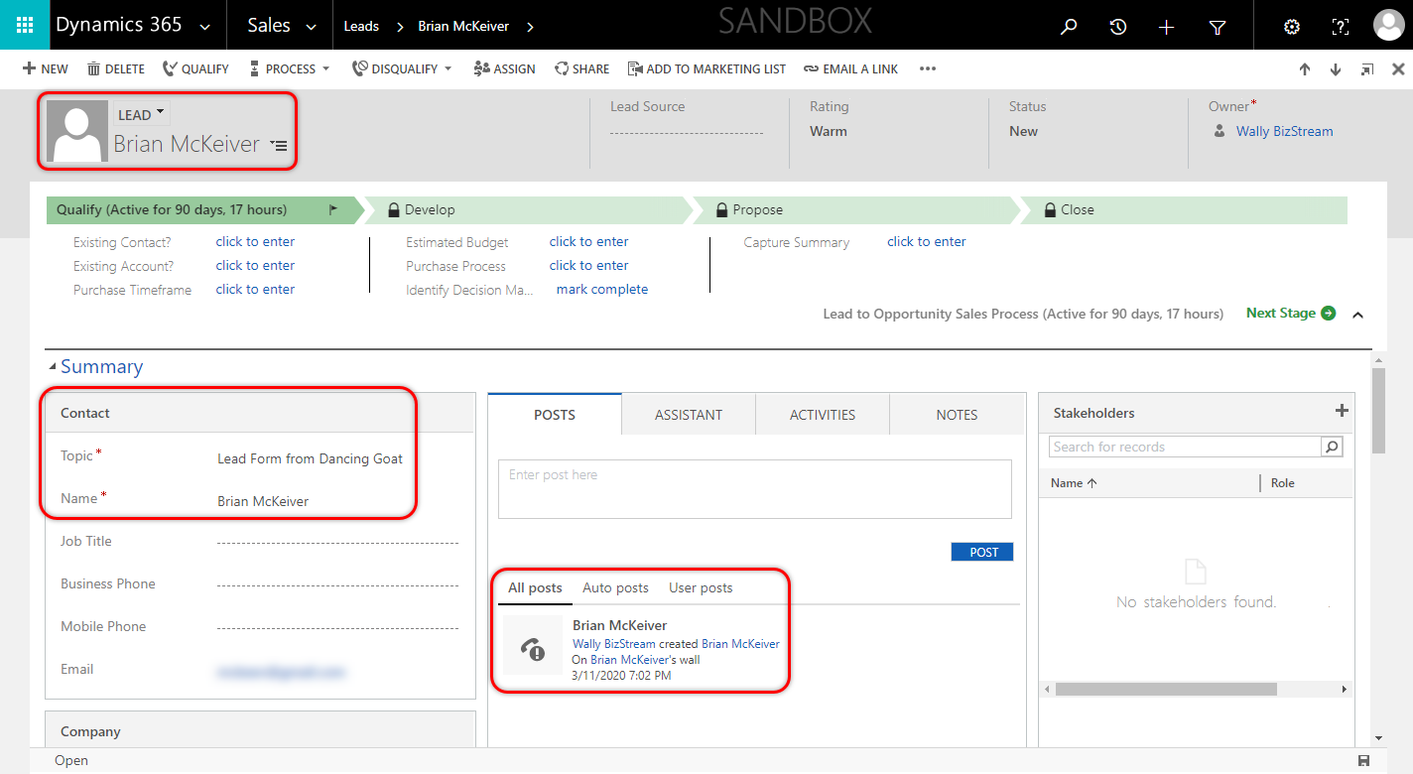Click to enter Estimated Budget value
1413x774 pixels.
coord(588,241)
